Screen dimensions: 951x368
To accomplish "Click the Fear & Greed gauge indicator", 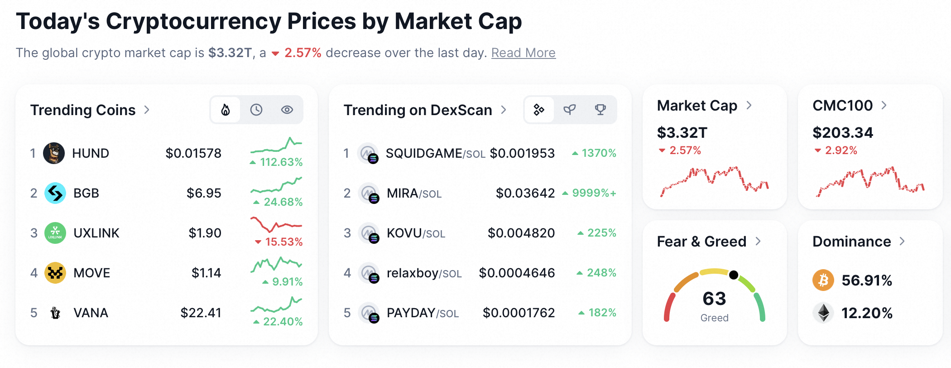I will coord(734,275).
